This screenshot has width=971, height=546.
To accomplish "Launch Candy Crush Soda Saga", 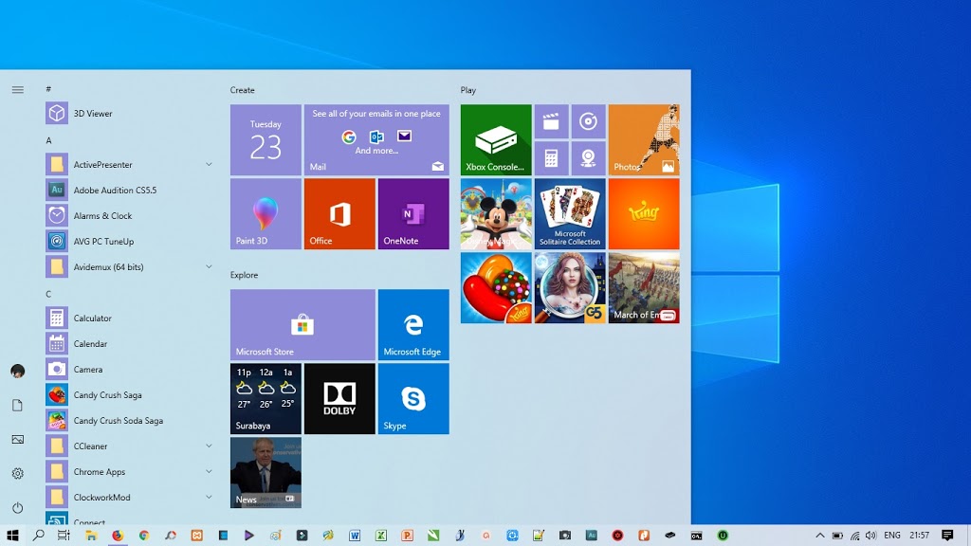I will 128,420.
